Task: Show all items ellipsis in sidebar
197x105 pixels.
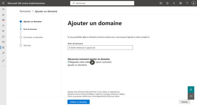Action: pyautogui.click(x=3, y=66)
